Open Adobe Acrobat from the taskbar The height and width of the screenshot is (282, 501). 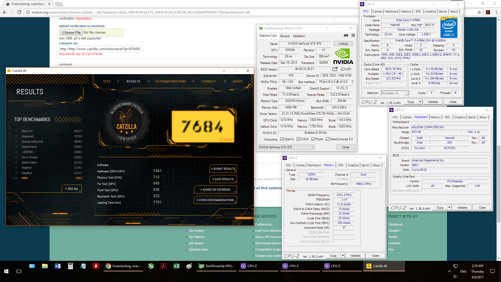point(164,266)
